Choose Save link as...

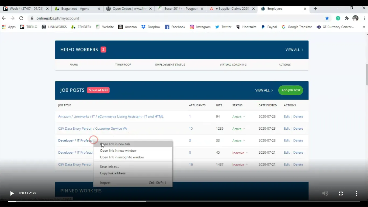133,167
